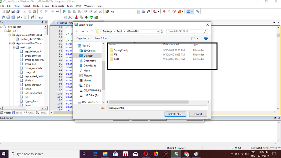The width and height of the screenshot is (281, 158).
Task: Click Desktop in the address breadcrumb
Action: (107, 31)
